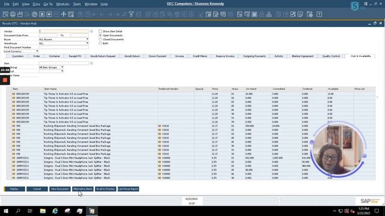Open the All Item Groups dropdown

pyautogui.click(x=62, y=67)
